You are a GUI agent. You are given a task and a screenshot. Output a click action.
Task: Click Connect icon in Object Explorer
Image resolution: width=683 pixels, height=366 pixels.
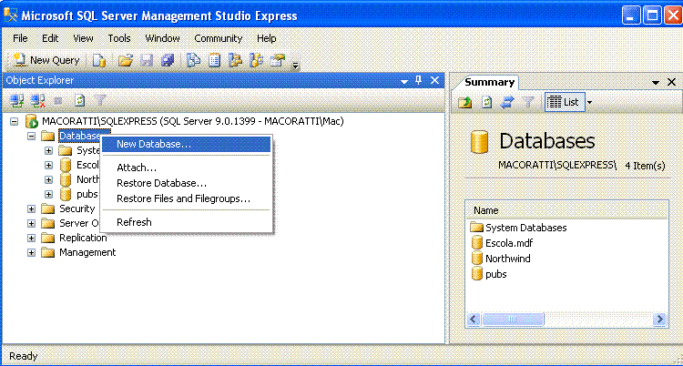click(17, 102)
